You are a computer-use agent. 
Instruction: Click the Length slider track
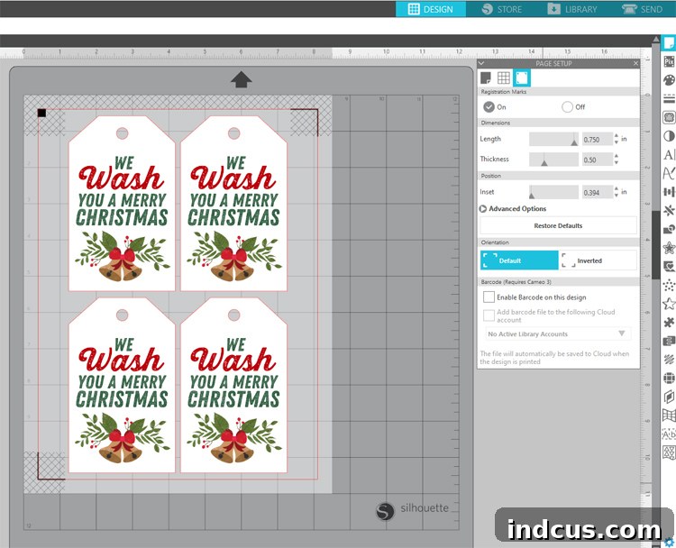553,140
